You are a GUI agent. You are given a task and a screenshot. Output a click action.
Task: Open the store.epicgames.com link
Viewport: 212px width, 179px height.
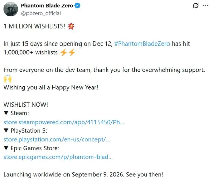point(58,157)
